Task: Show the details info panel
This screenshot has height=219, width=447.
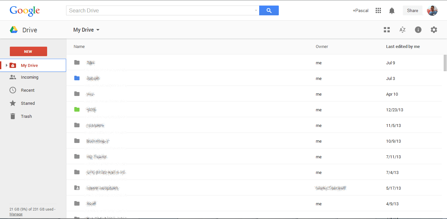Action: [x=418, y=30]
